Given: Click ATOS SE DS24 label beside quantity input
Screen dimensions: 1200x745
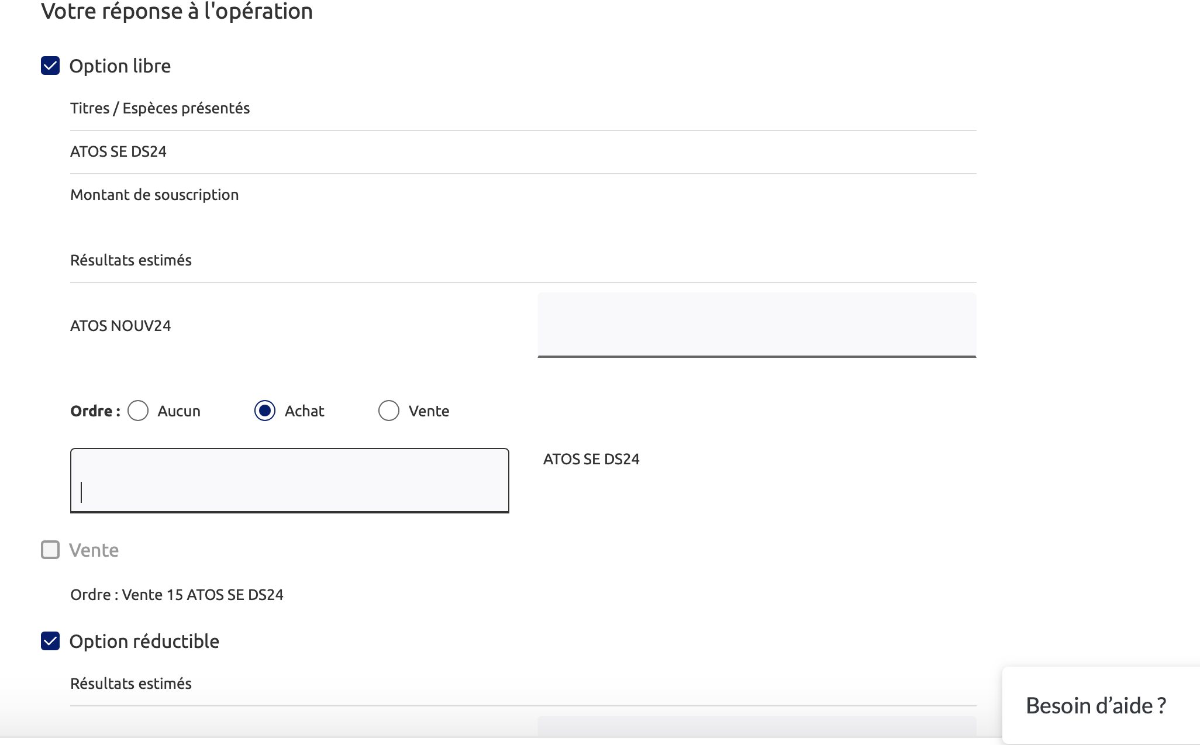Looking at the screenshot, I should (x=591, y=459).
